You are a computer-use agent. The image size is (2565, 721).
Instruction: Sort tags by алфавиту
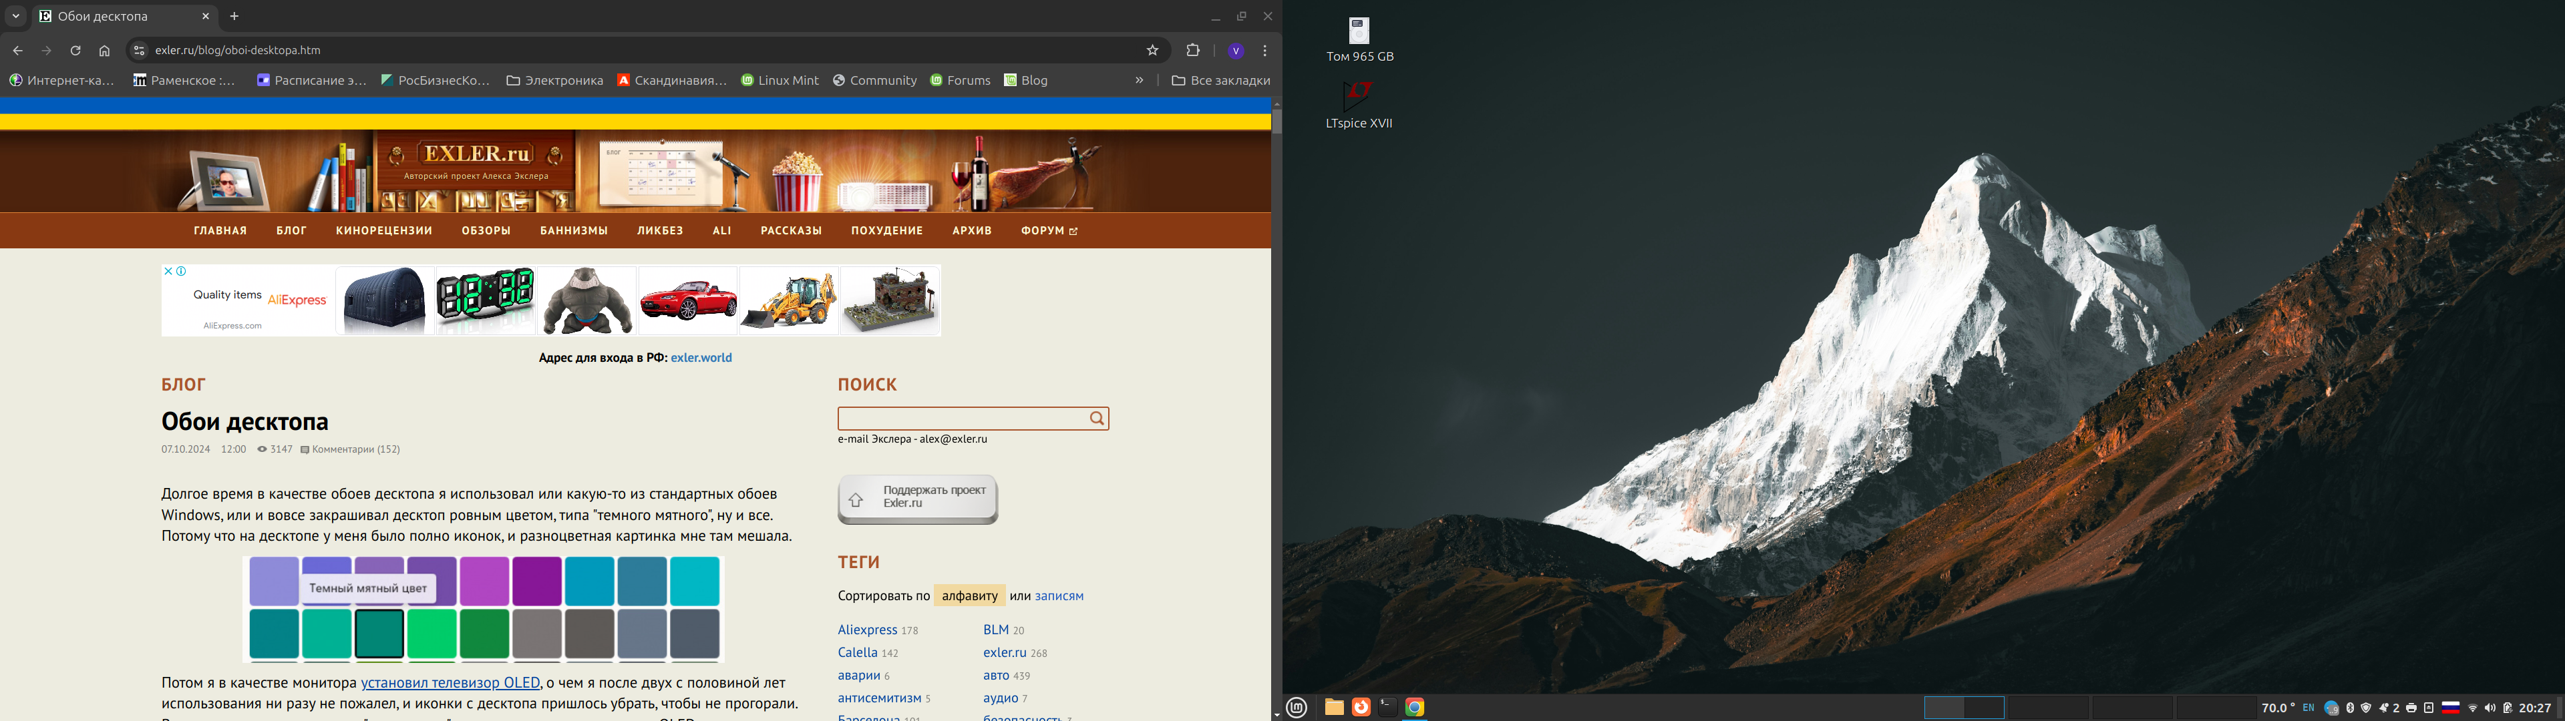point(969,595)
